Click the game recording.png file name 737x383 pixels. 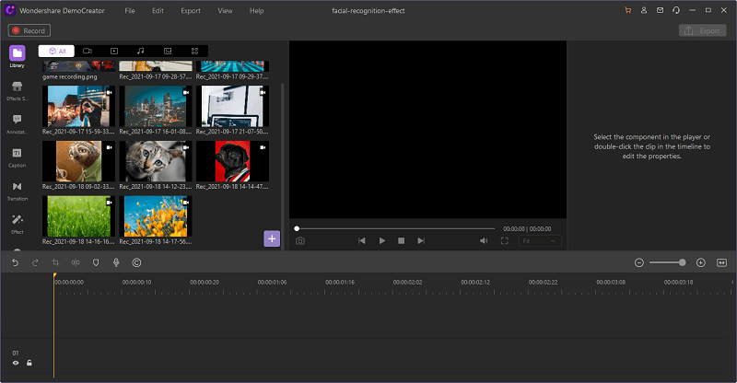pyautogui.click(x=70, y=76)
